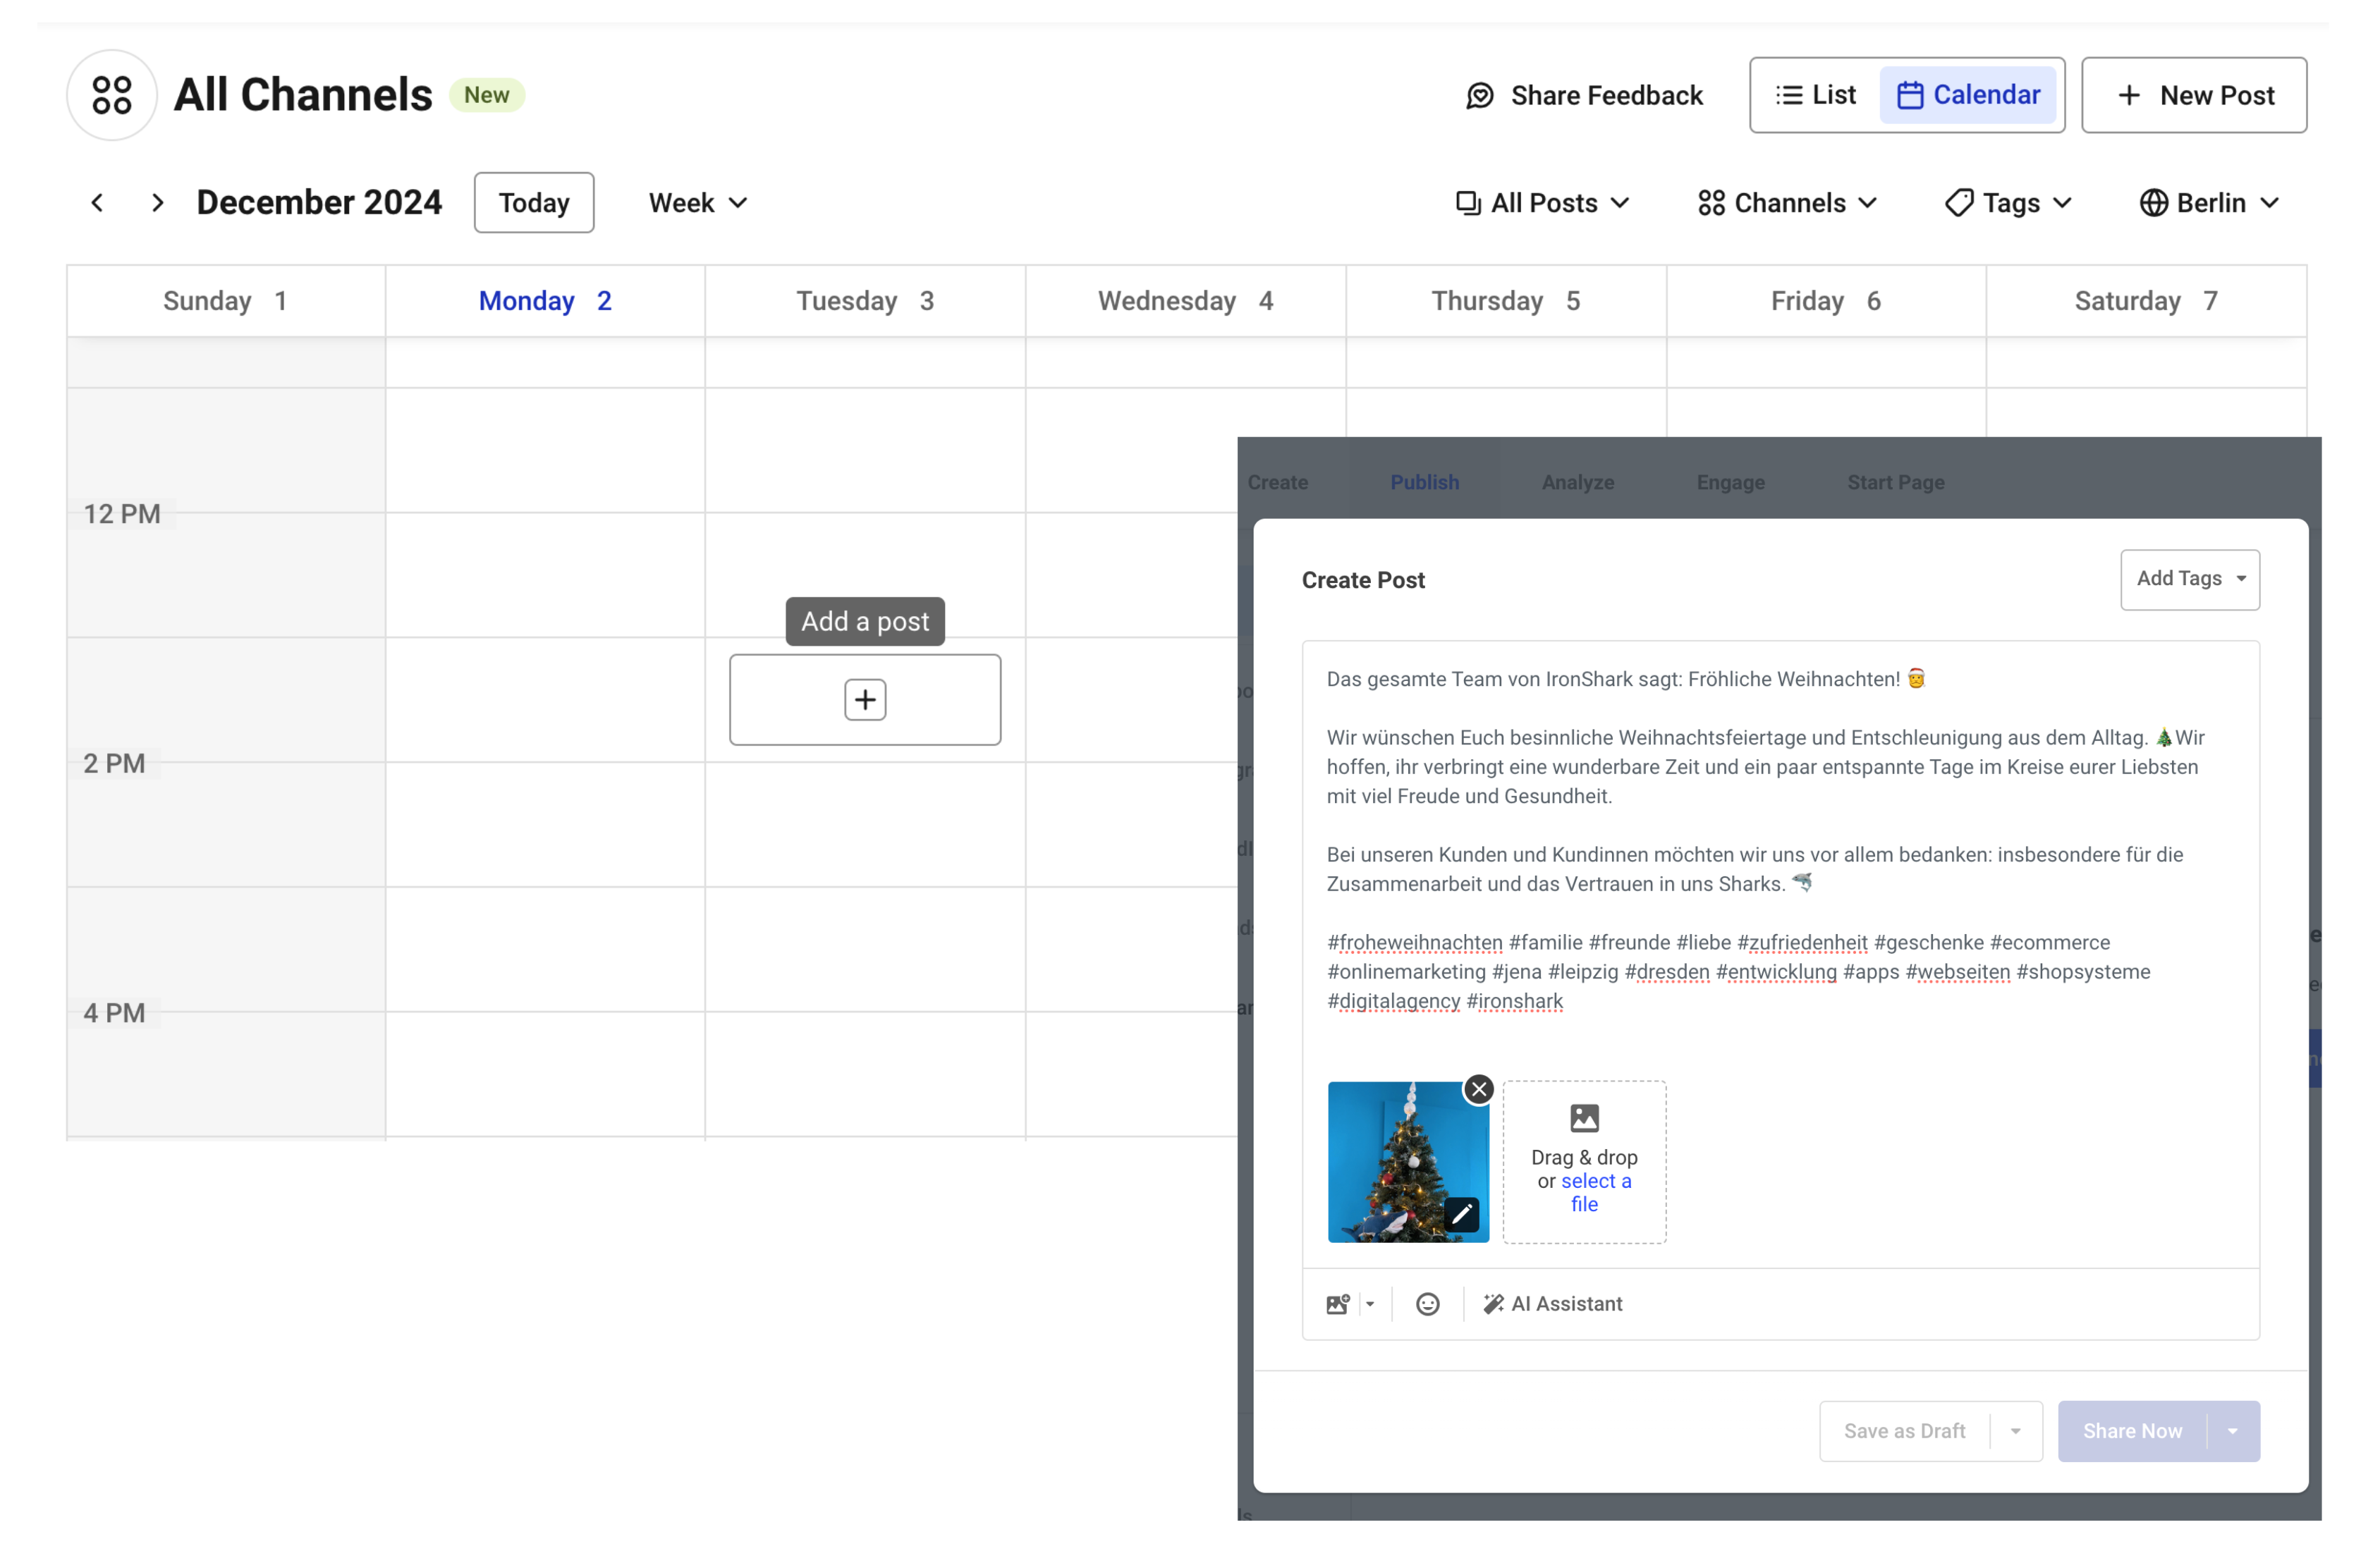Open the Add Tags dropdown

tap(2189, 579)
